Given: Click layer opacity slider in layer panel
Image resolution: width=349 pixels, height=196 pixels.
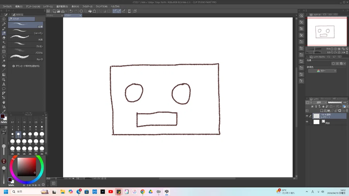Looking at the screenshot, I should (x=335, y=102).
